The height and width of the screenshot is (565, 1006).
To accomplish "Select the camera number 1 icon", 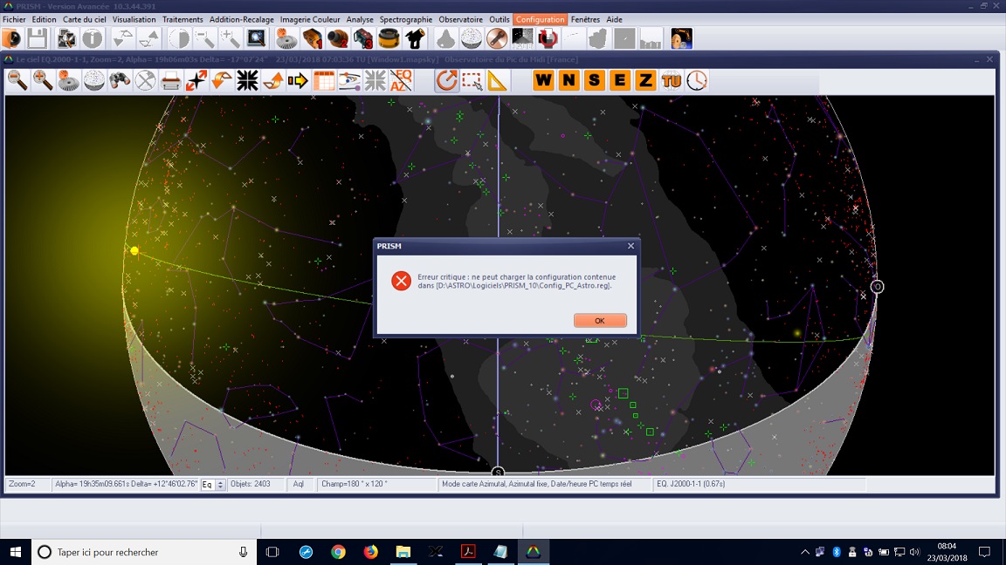I will coord(312,38).
